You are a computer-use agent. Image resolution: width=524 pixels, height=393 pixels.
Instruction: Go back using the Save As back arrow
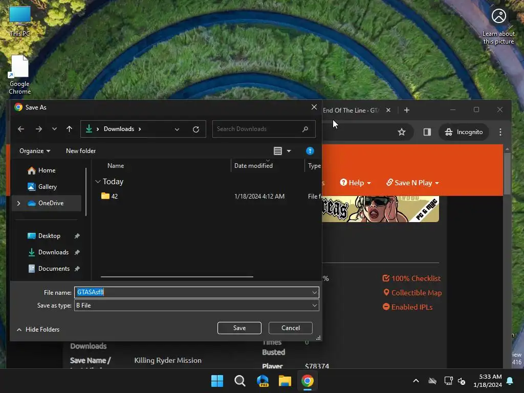20,129
